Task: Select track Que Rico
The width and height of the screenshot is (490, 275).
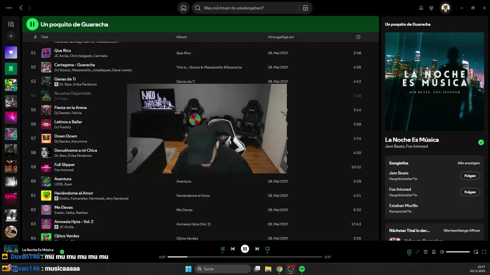Action: (62, 50)
